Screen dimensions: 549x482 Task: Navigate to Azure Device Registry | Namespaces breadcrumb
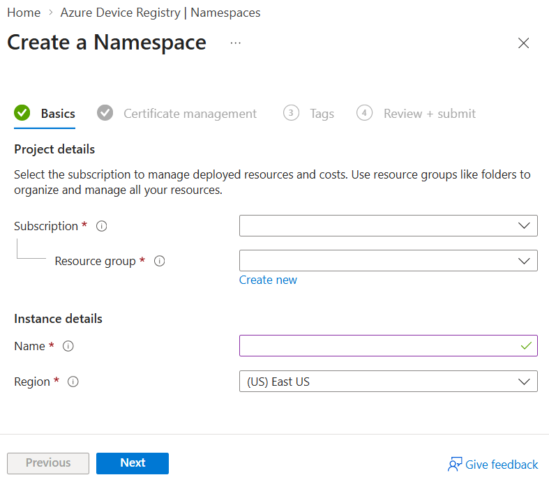pos(160,13)
